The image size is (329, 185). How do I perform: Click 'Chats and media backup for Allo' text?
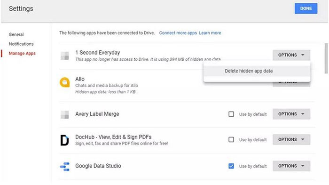click(107, 86)
